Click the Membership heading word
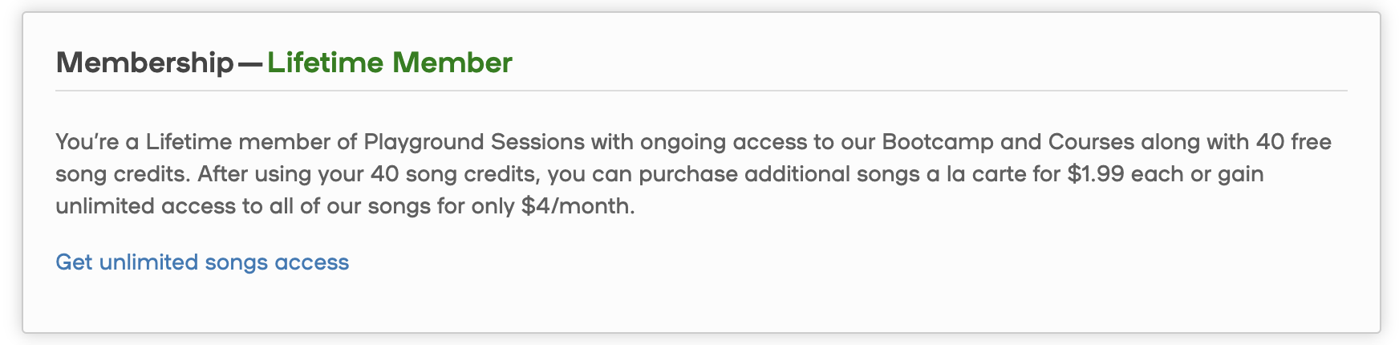 tap(144, 63)
